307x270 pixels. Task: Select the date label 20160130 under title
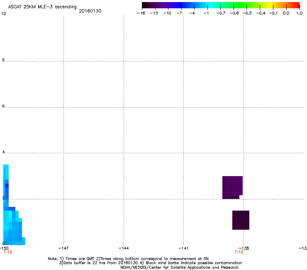pyautogui.click(x=90, y=11)
